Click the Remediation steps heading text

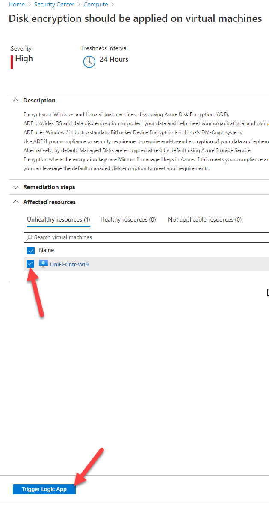[x=49, y=187]
